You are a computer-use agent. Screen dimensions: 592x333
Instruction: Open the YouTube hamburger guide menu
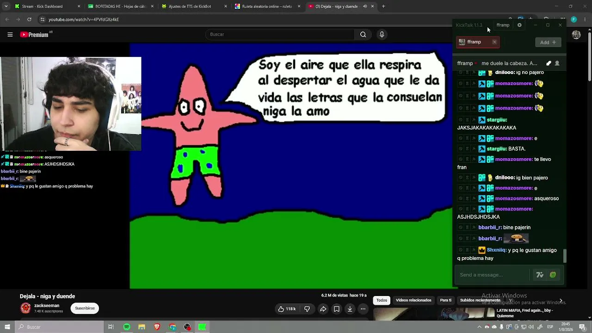10,34
